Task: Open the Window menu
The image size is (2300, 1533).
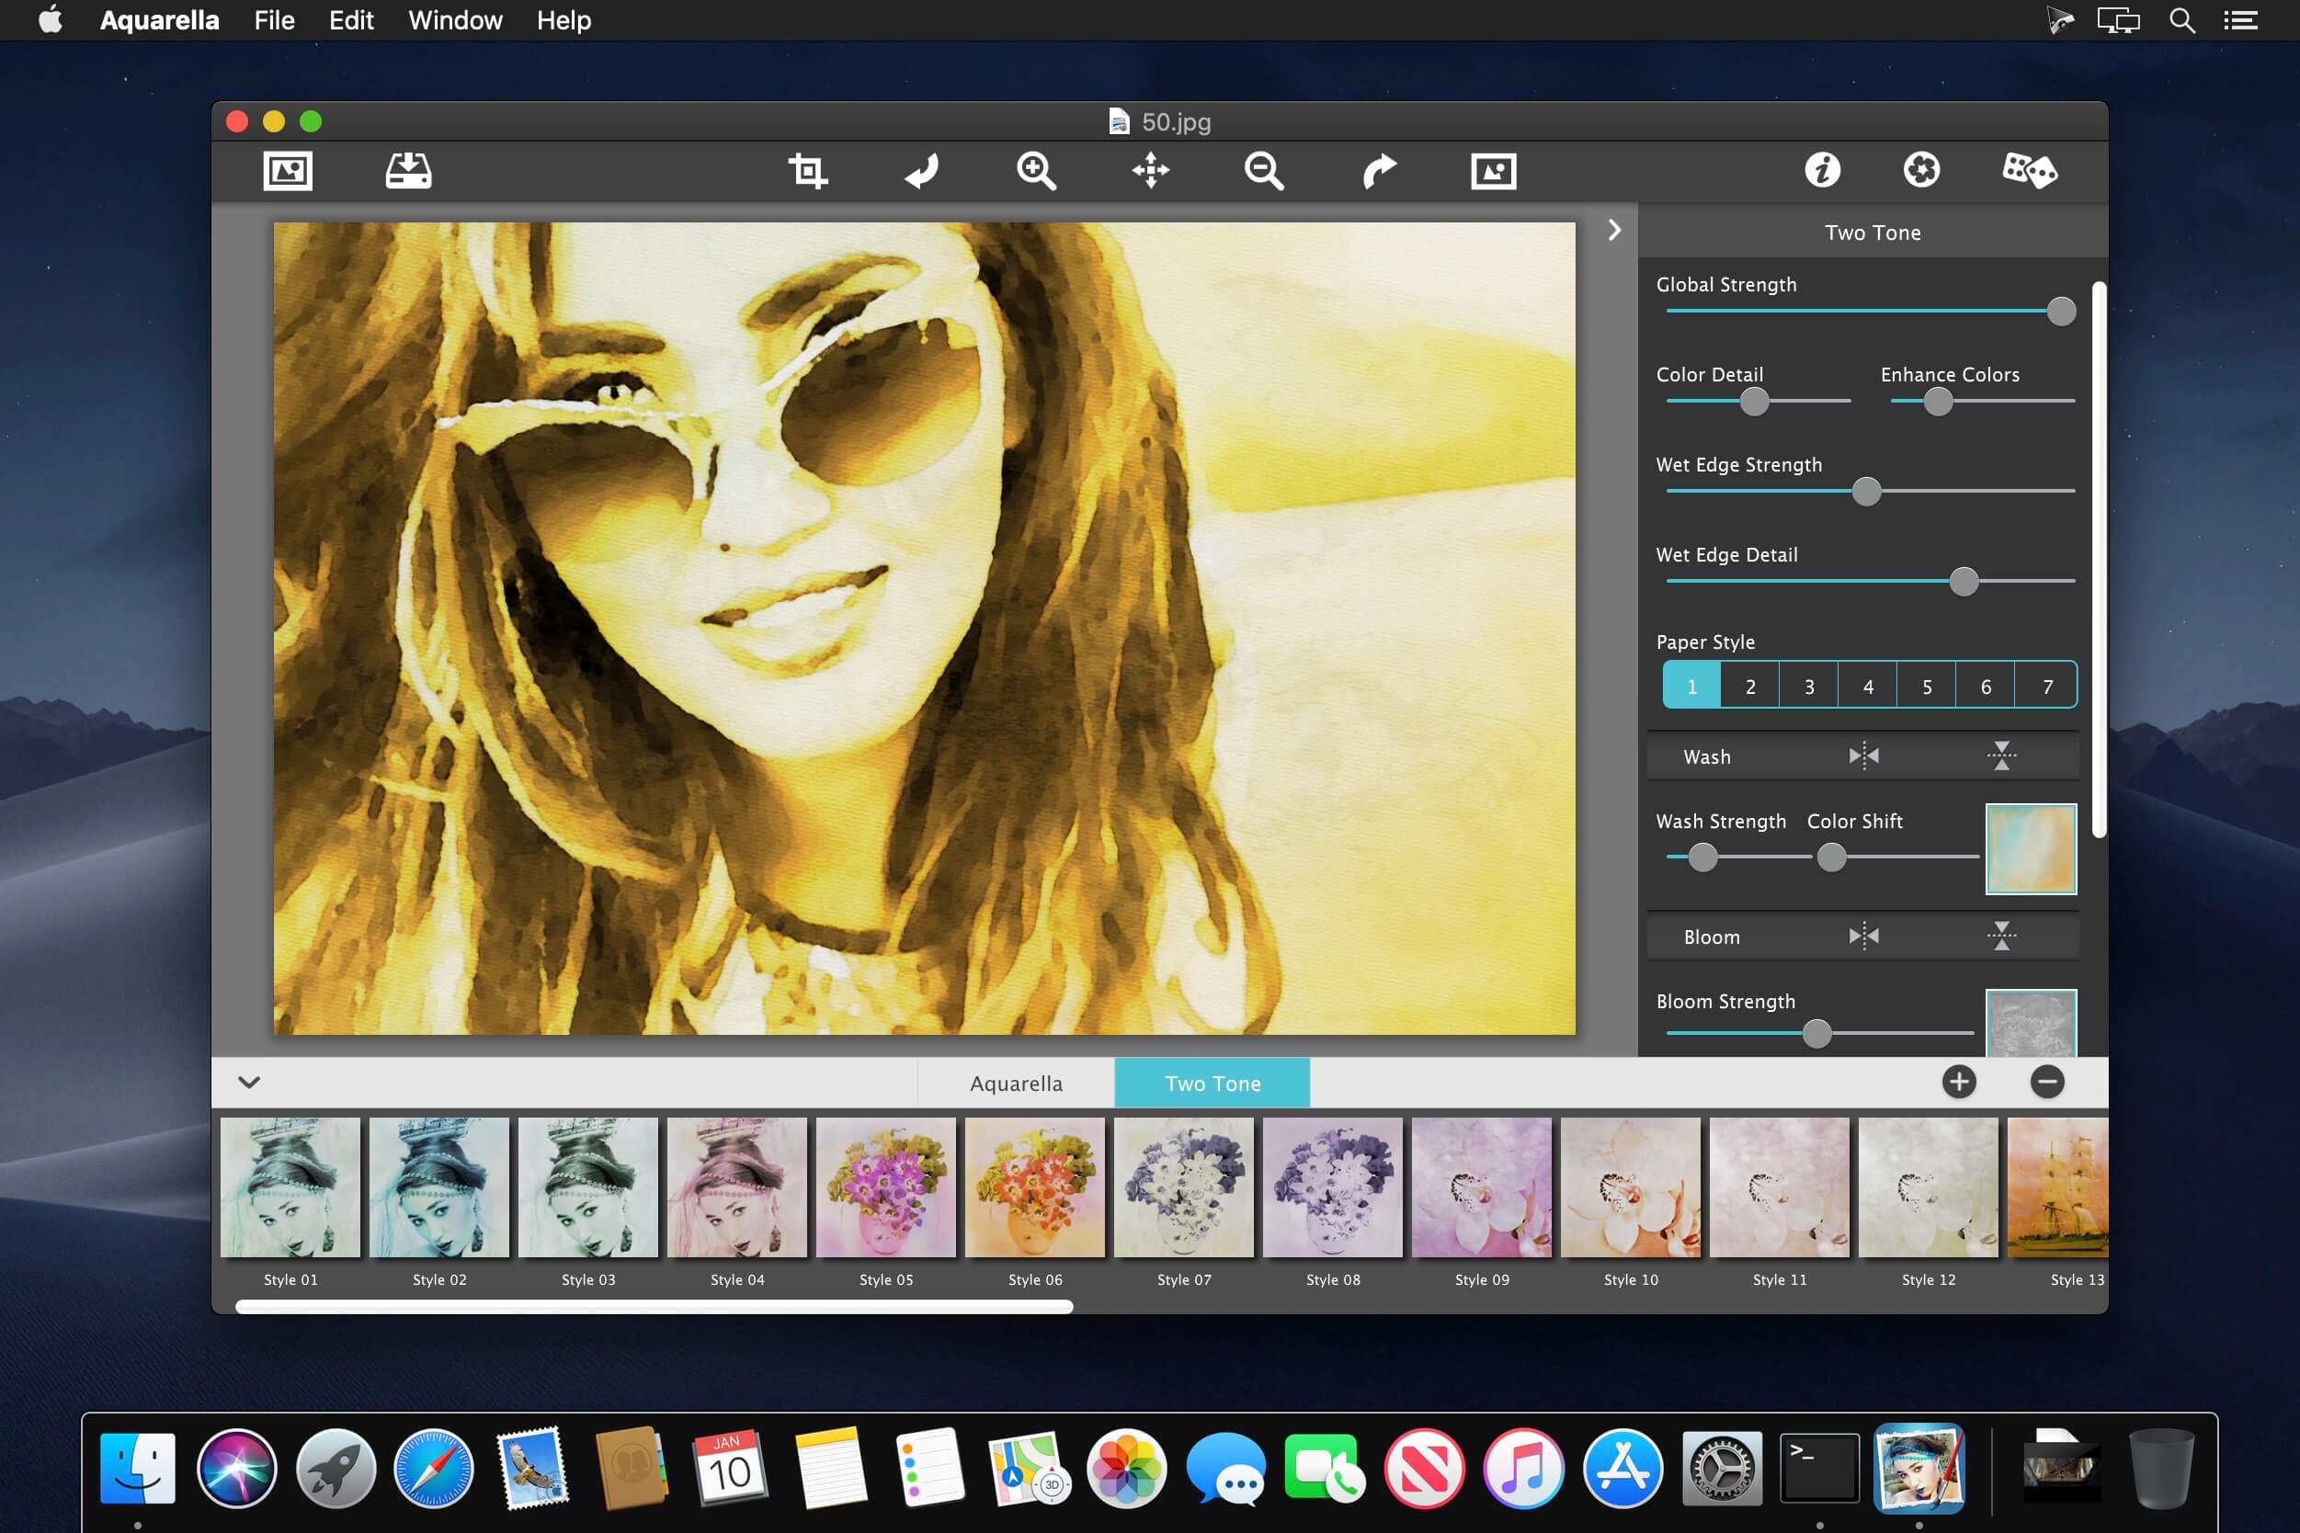Action: pyautogui.click(x=455, y=20)
